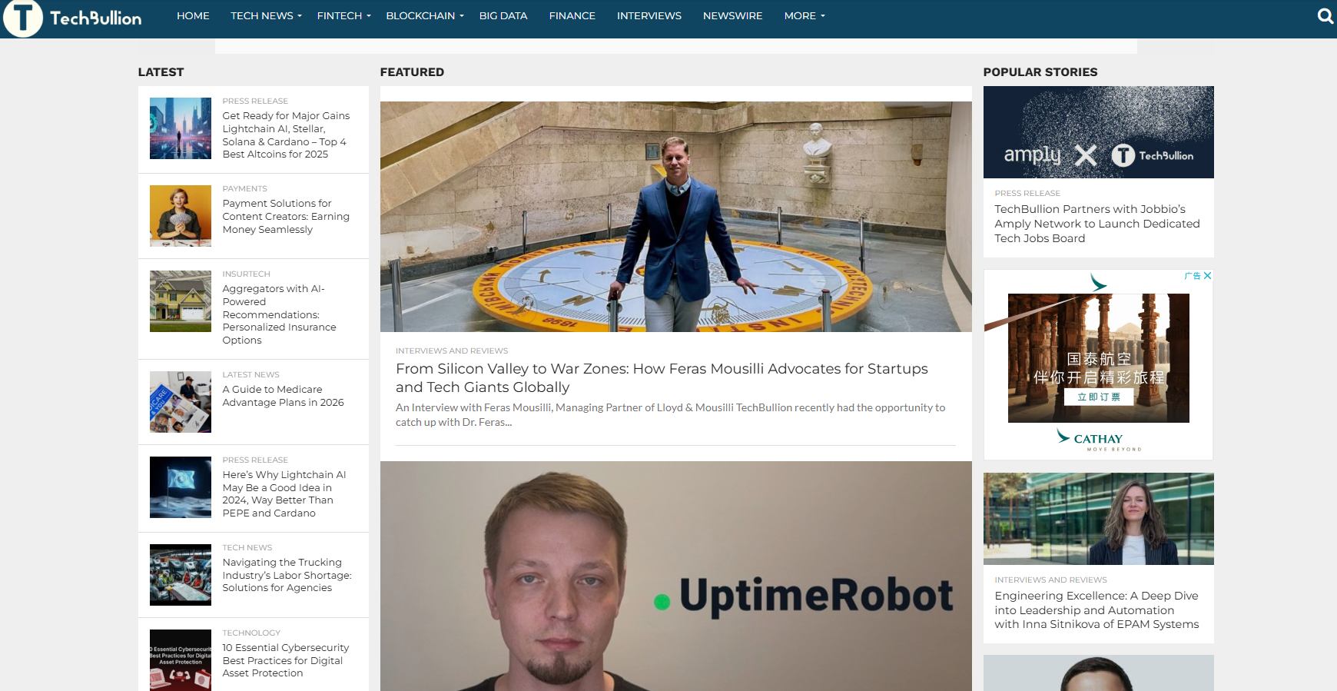This screenshot has height=691, width=1337.
Task: Open Navigating the Trucking Industry's Labor Shortage
Action: point(287,575)
